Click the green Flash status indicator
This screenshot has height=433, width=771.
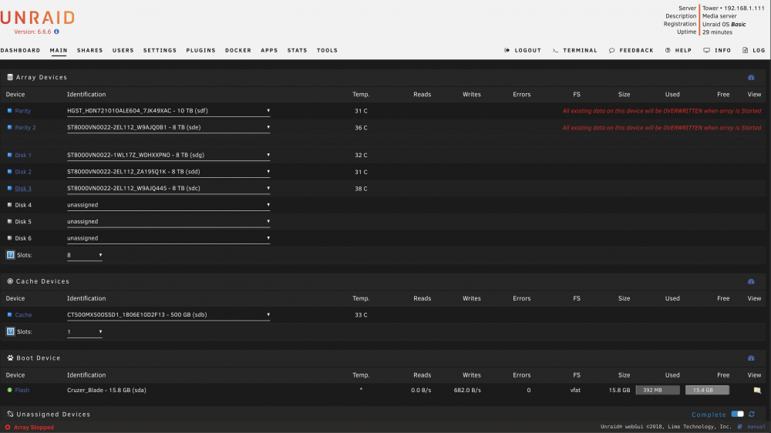[9, 391]
